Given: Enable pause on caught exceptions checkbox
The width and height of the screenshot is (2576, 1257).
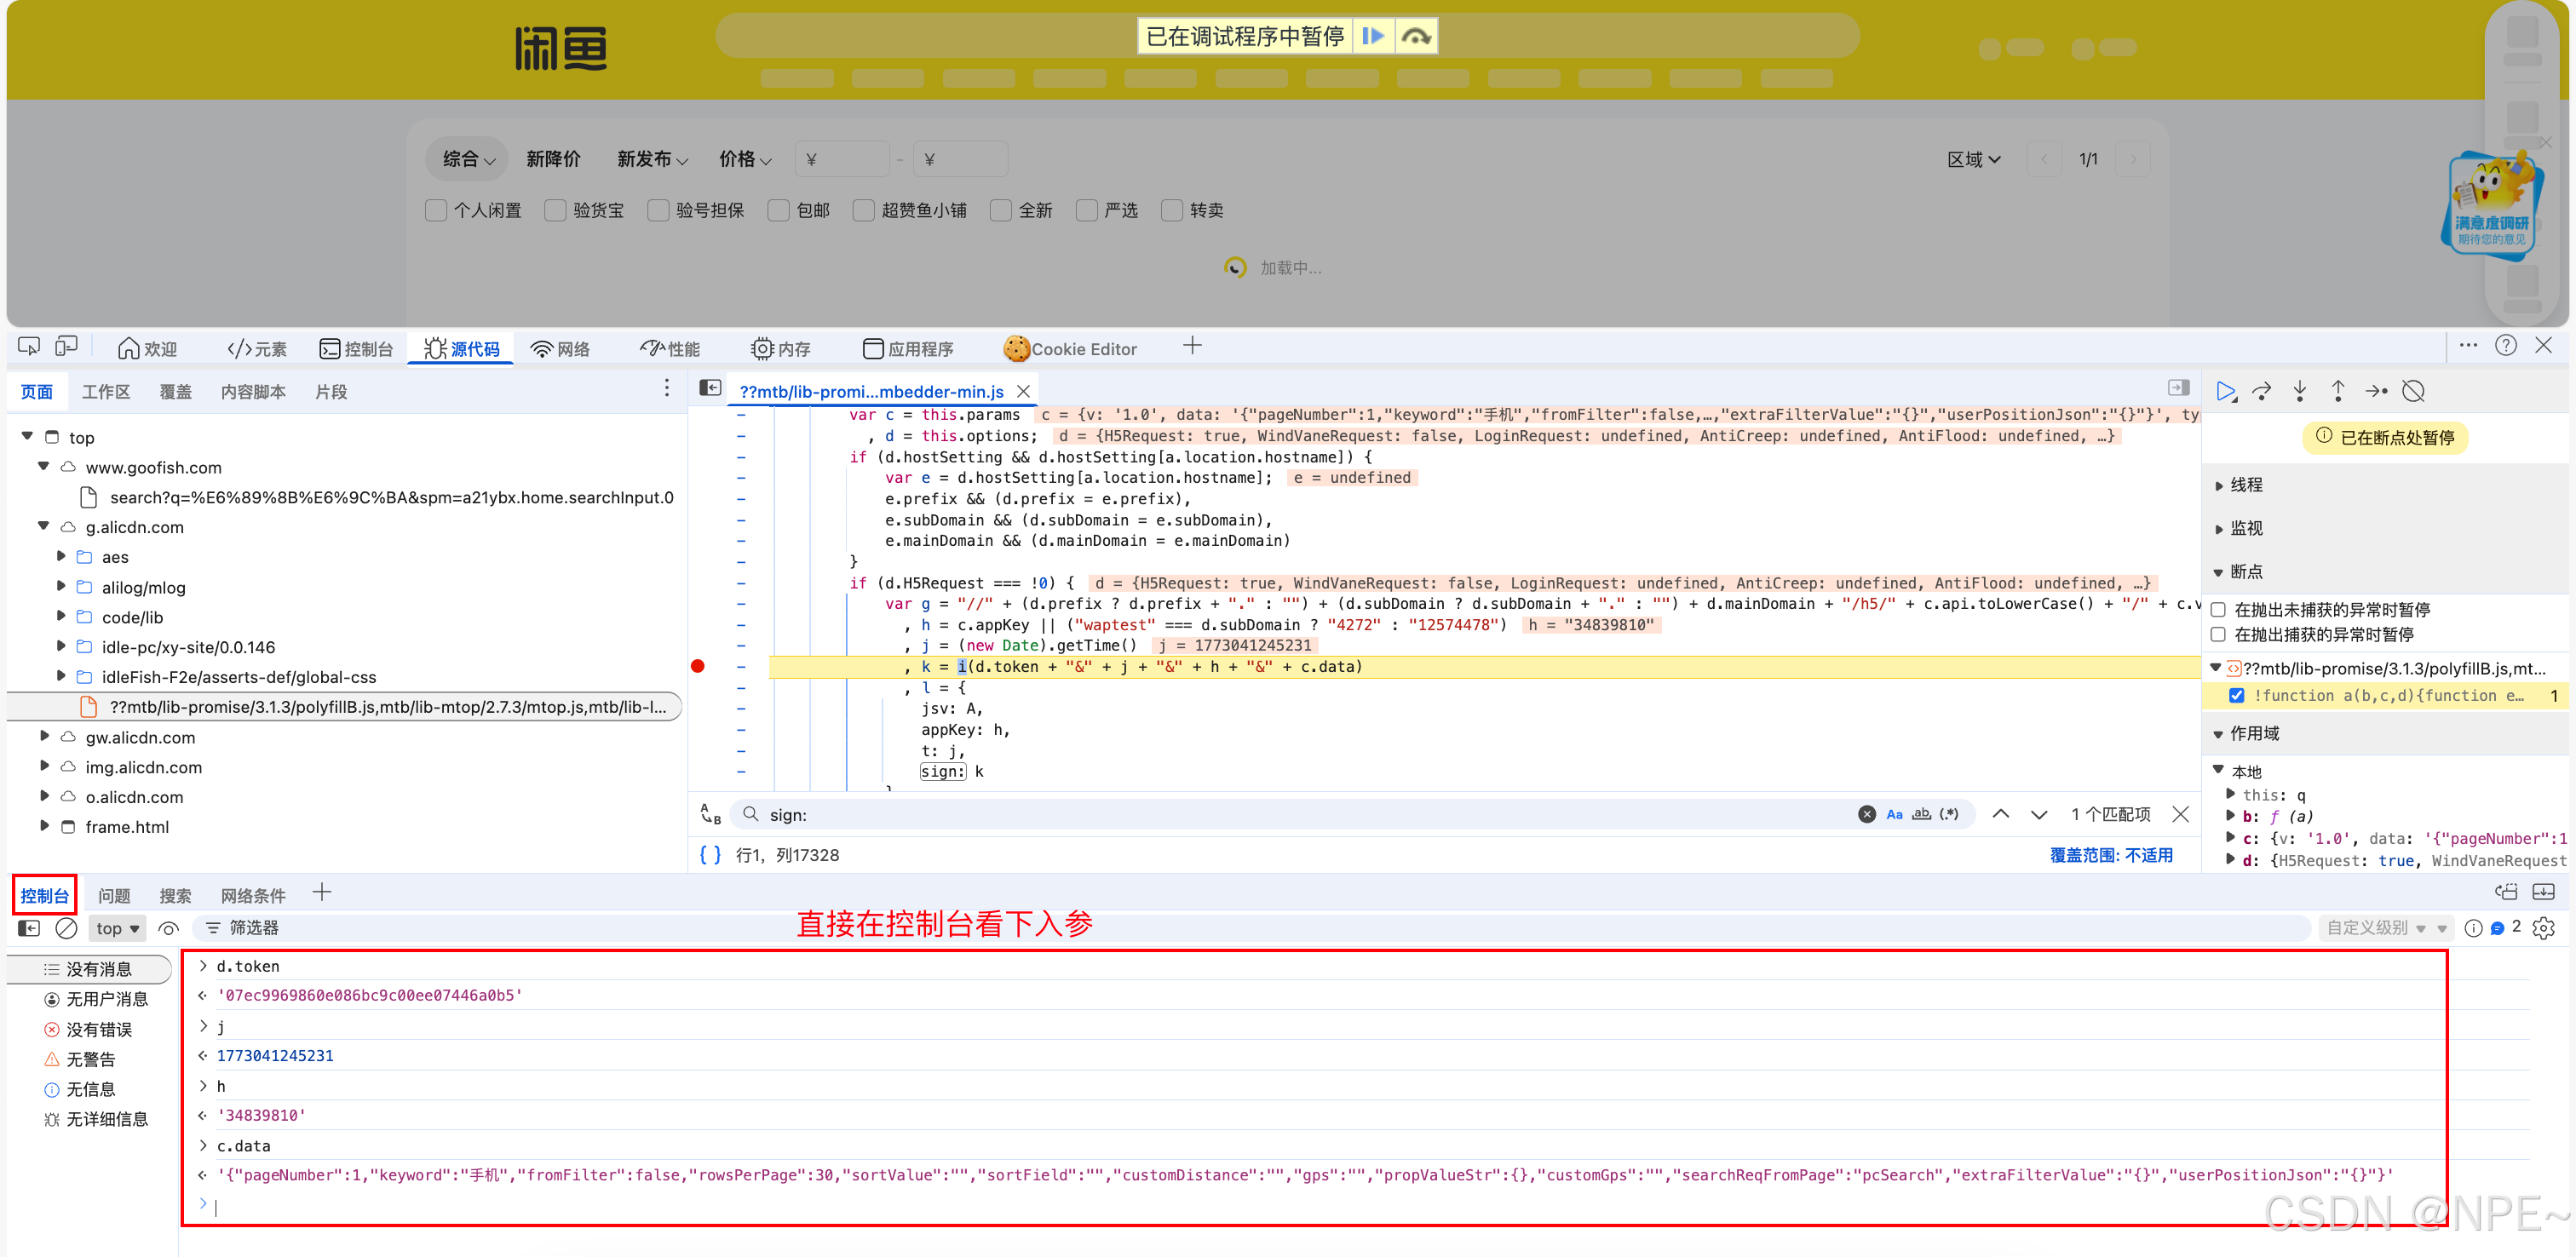Looking at the screenshot, I should pos(2218,634).
